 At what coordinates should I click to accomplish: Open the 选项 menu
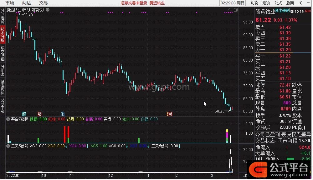[266, 3]
